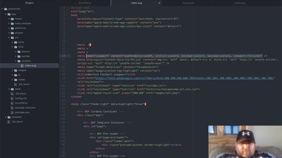Expand the hooks folder chevron
Screen dimensions: 282x158
click(9, 18)
